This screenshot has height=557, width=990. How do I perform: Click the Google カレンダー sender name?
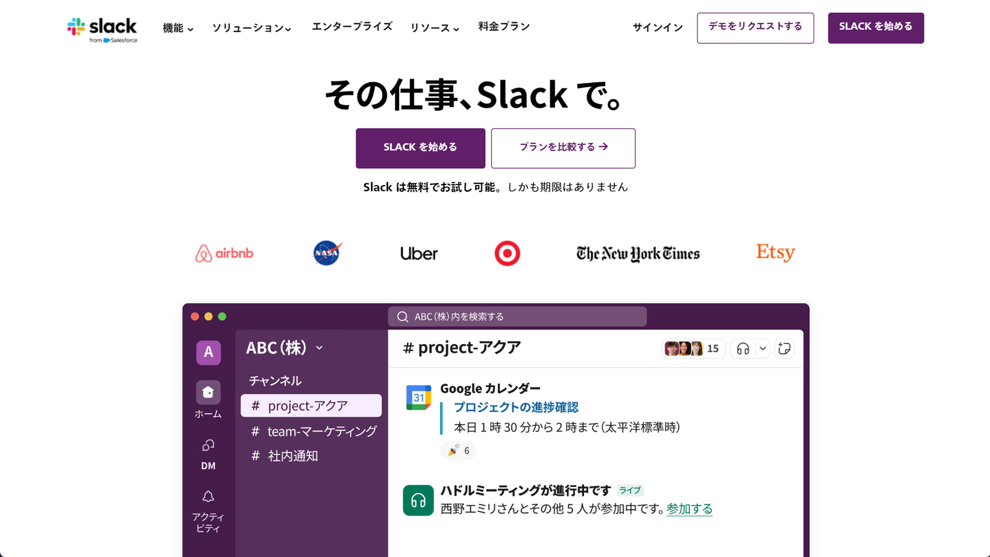click(490, 389)
